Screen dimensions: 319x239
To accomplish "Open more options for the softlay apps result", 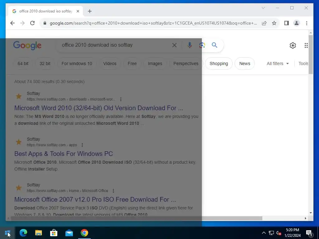I will [x=82, y=145].
